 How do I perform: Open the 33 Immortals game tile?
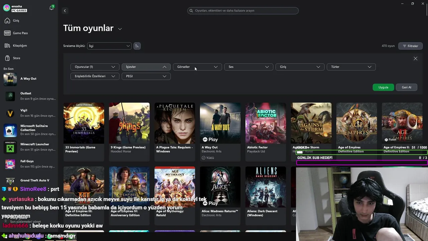pyautogui.click(x=84, y=132)
